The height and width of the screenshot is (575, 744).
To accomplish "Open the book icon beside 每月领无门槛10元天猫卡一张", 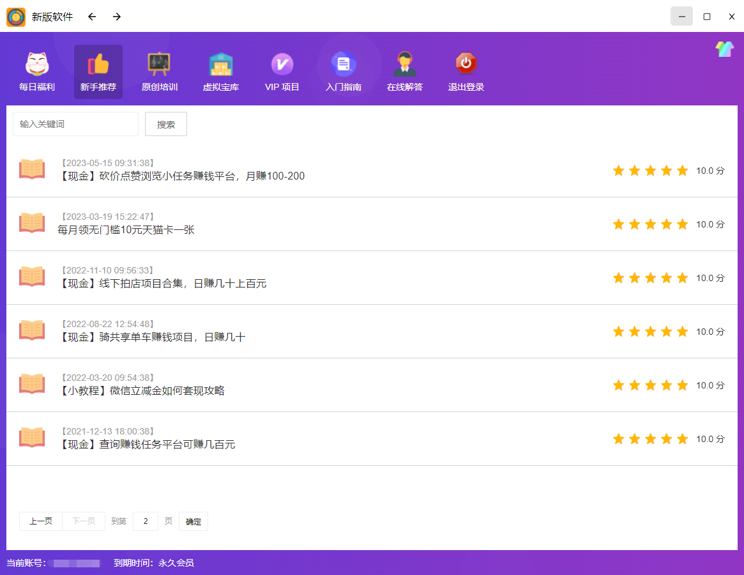I will coord(31,224).
